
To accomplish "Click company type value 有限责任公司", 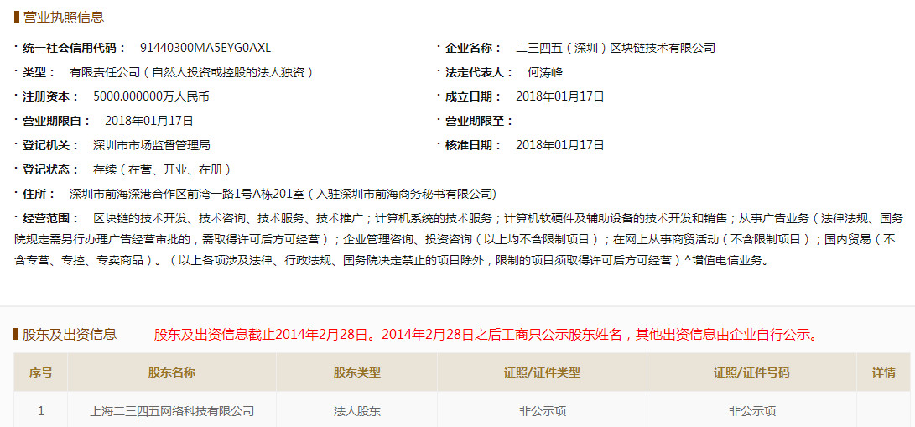I will pyautogui.click(x=193, y=72).
